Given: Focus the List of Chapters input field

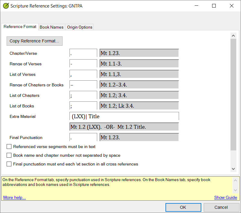Looking at the screenshot, I should [83, 95].
